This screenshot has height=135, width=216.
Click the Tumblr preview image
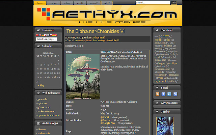(165, 126)
